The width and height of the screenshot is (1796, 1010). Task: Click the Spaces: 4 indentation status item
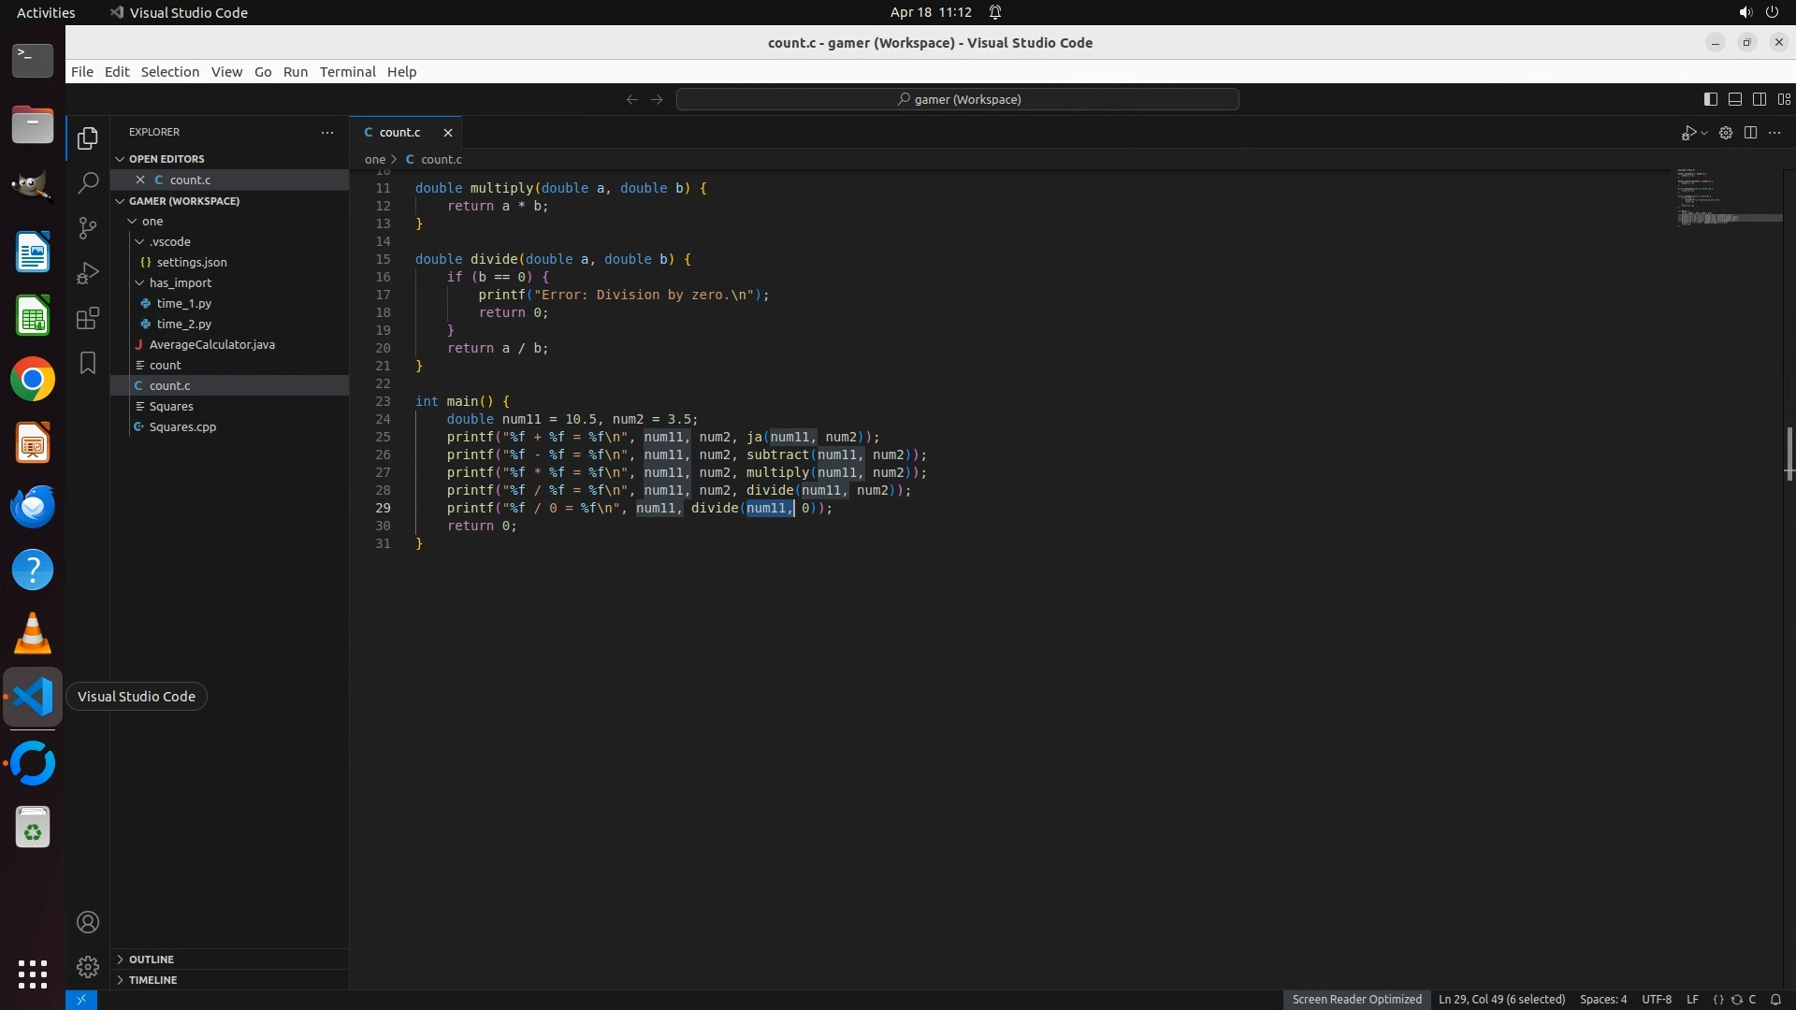tap(1602, 999)
